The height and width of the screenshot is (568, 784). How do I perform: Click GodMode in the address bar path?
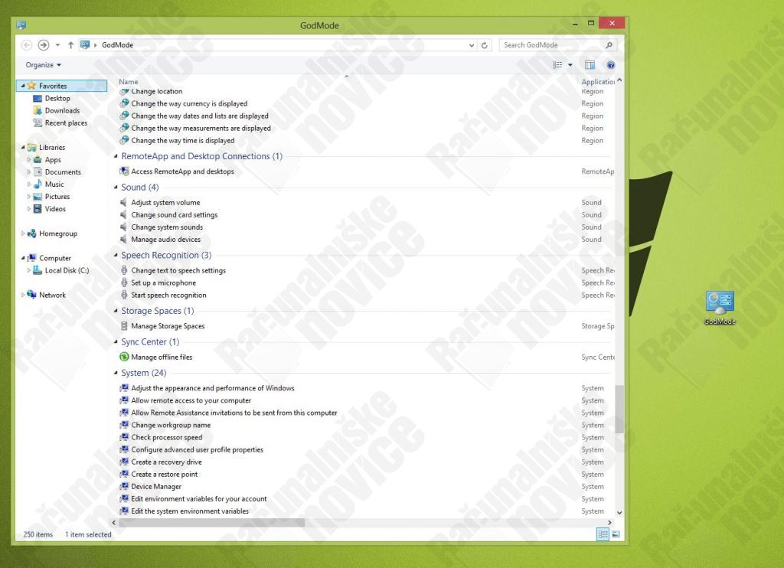coord(117,45)
